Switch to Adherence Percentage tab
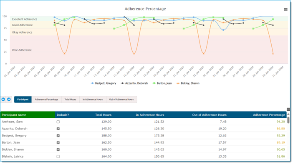Image resolution: width=293 pixels, height=164 pixels. click(x=46, y=99)
